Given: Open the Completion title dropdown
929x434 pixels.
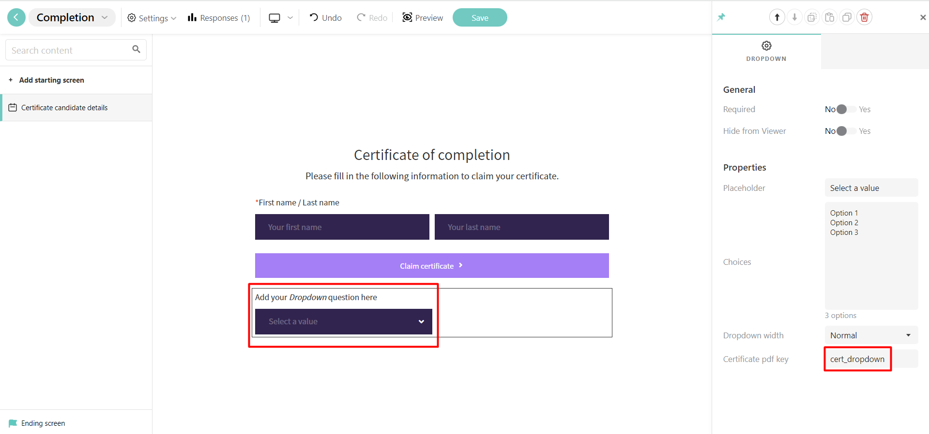Looking at the screenshot, I should (x=72, y=17).
